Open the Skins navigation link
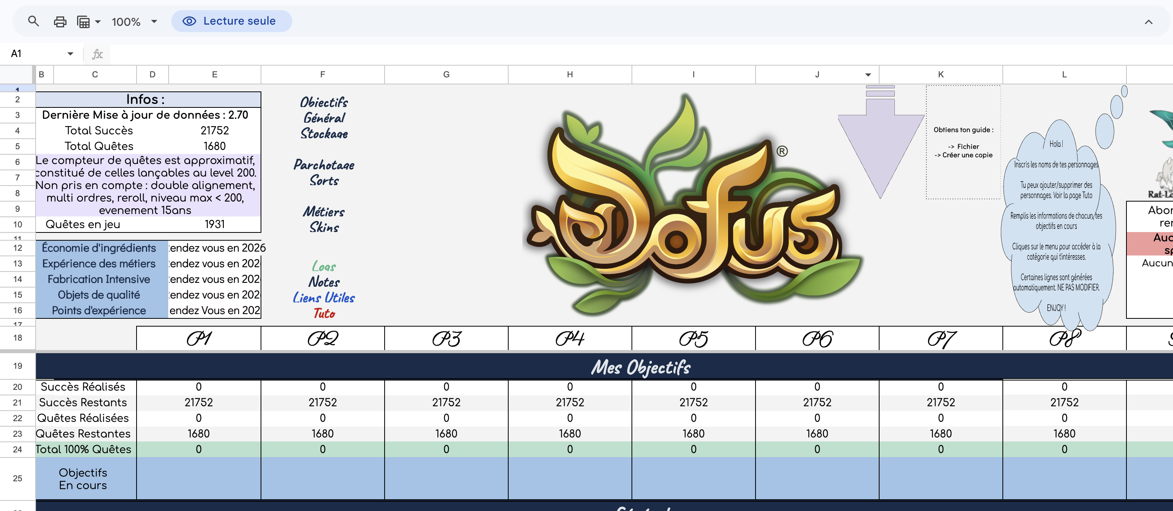This screenshot has width=1173, height=511. [324, 227]
